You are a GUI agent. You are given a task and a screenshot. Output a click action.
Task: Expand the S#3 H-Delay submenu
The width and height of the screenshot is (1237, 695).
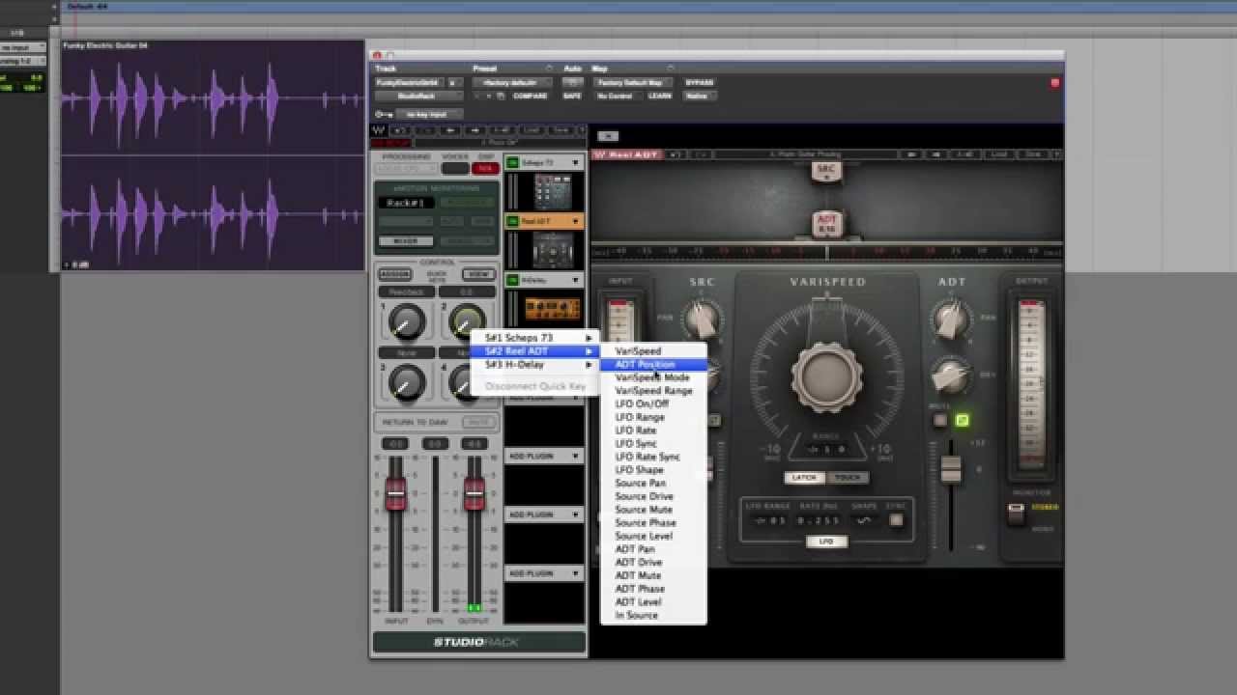[536, 365]
